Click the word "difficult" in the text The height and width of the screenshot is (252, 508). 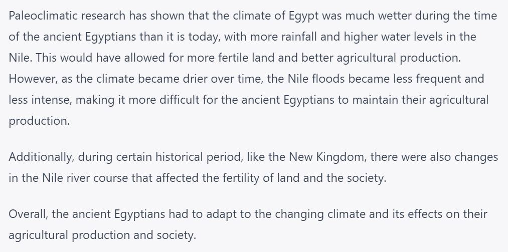point(180,100)
